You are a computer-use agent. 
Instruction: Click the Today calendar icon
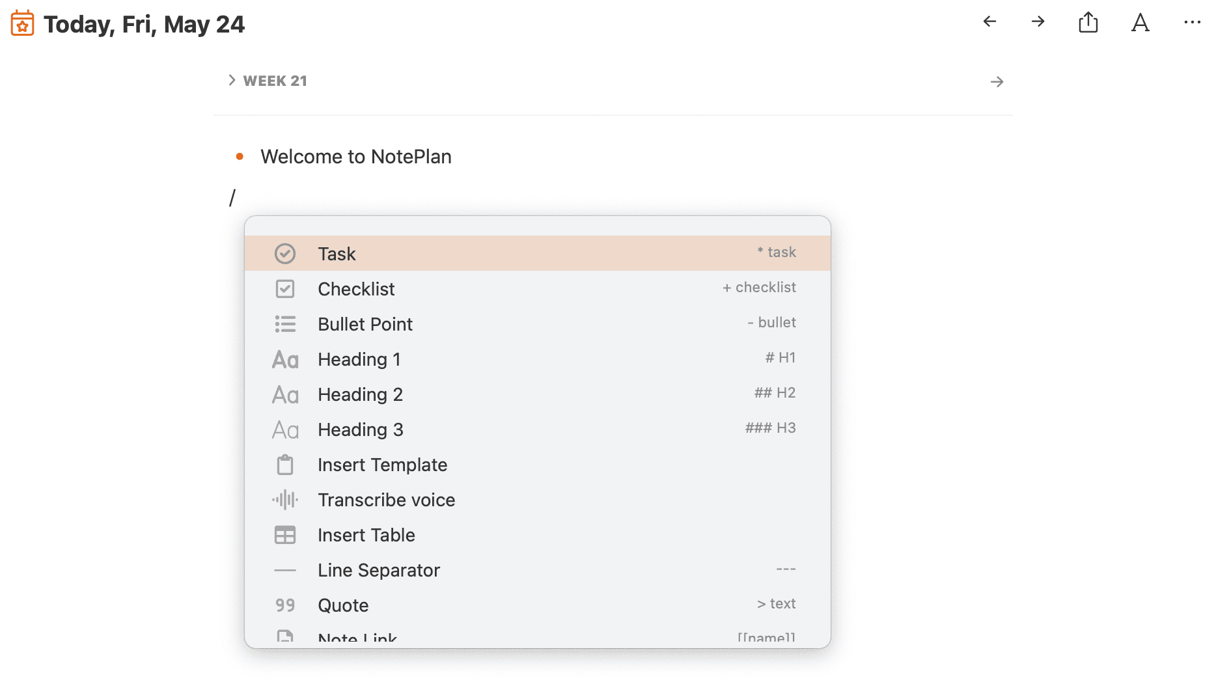point(21,22)
